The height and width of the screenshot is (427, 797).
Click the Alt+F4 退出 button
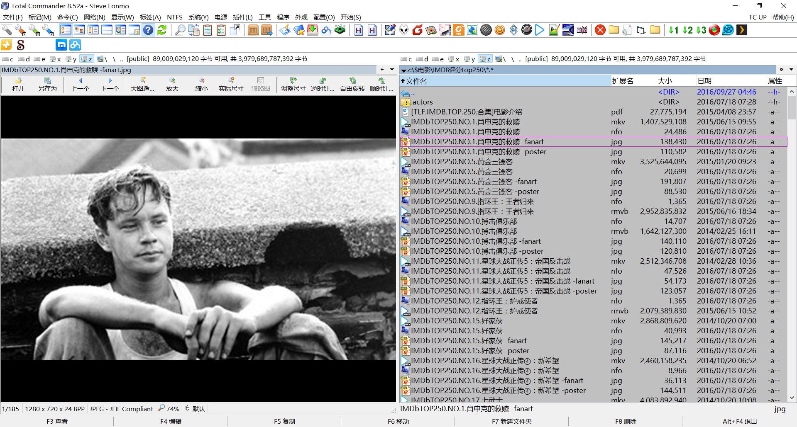(x=740, y=421)
